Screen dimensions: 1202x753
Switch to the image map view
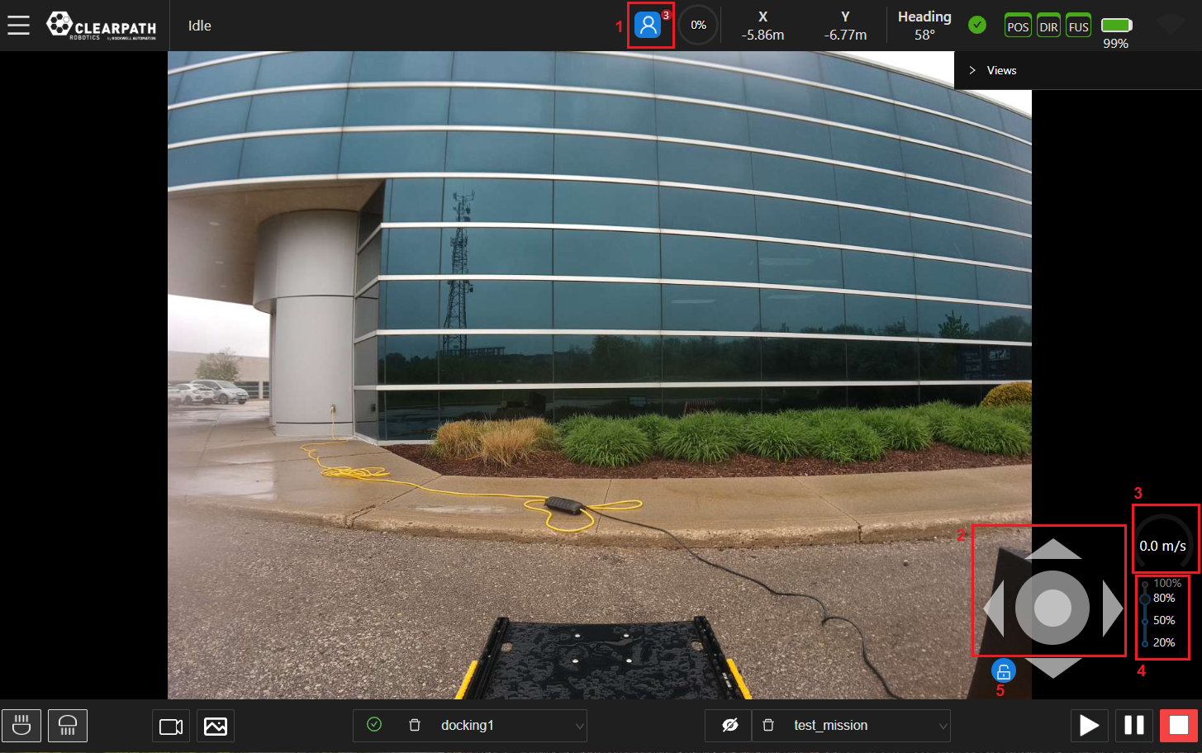click(216, 726)
